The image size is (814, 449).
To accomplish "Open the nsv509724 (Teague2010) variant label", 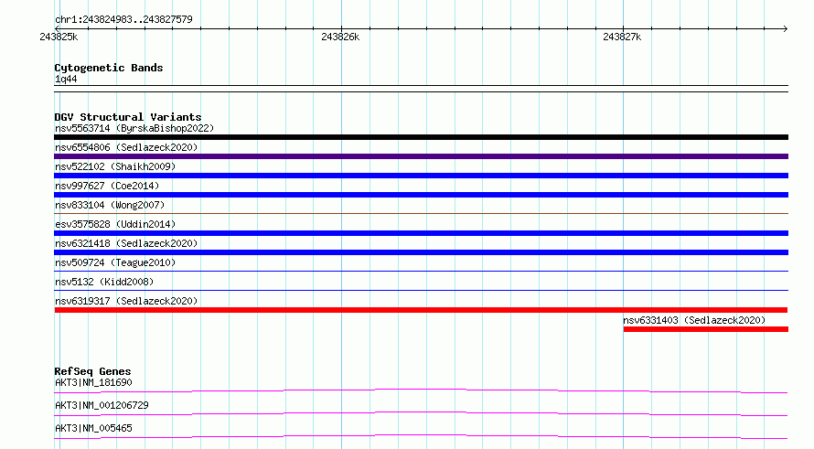I will [115, 262].
